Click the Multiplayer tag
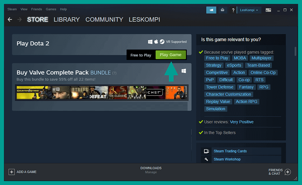 tap(262, 58)
